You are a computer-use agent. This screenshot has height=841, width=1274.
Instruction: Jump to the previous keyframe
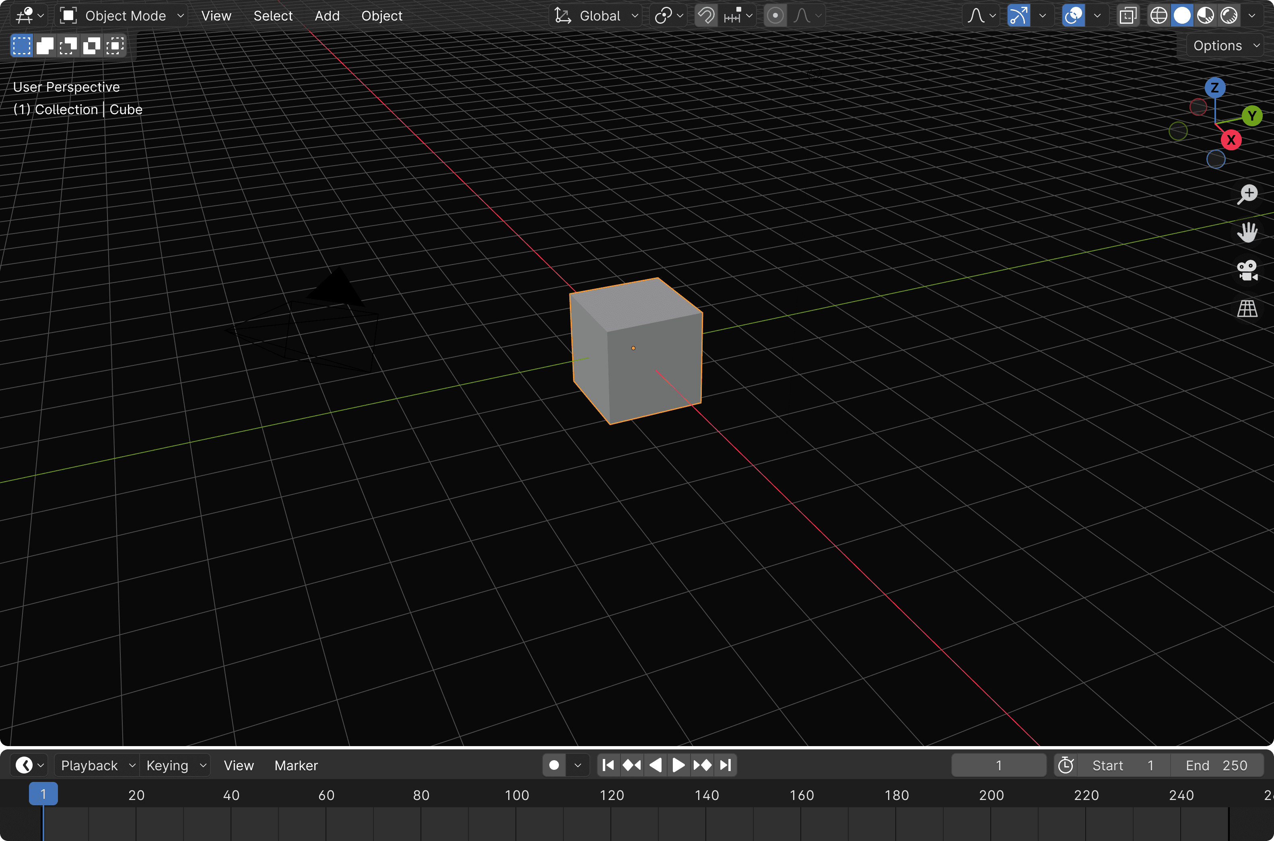pos(631,765)
